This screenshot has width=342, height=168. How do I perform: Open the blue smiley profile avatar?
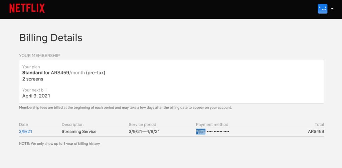coord(322,9)
